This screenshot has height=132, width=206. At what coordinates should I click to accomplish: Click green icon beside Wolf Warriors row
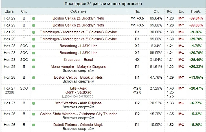click(x=34, y=103)
